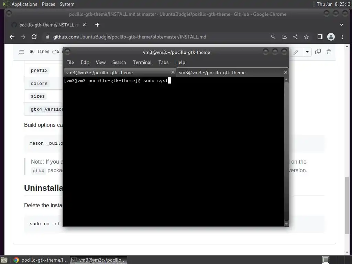Close the second terminal tab
The width and height of the screenshot is (352, 264).
point(285,72)
